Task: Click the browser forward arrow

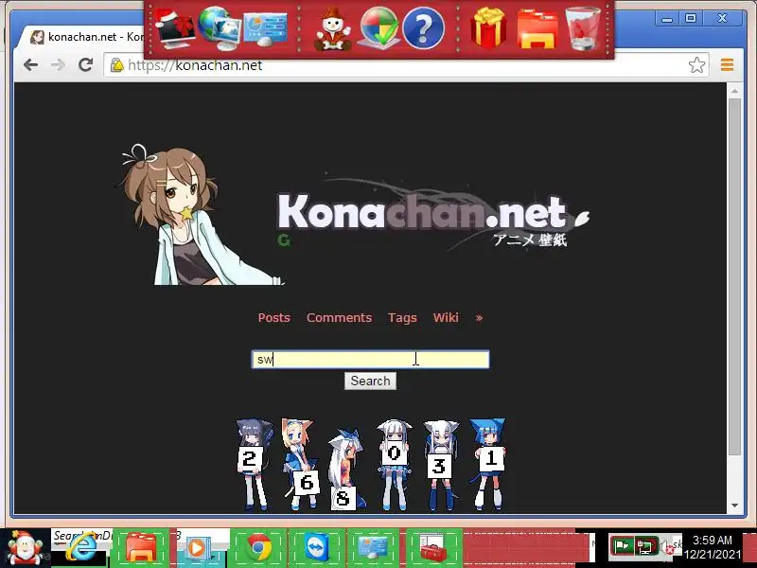Action: coord(59,64)
